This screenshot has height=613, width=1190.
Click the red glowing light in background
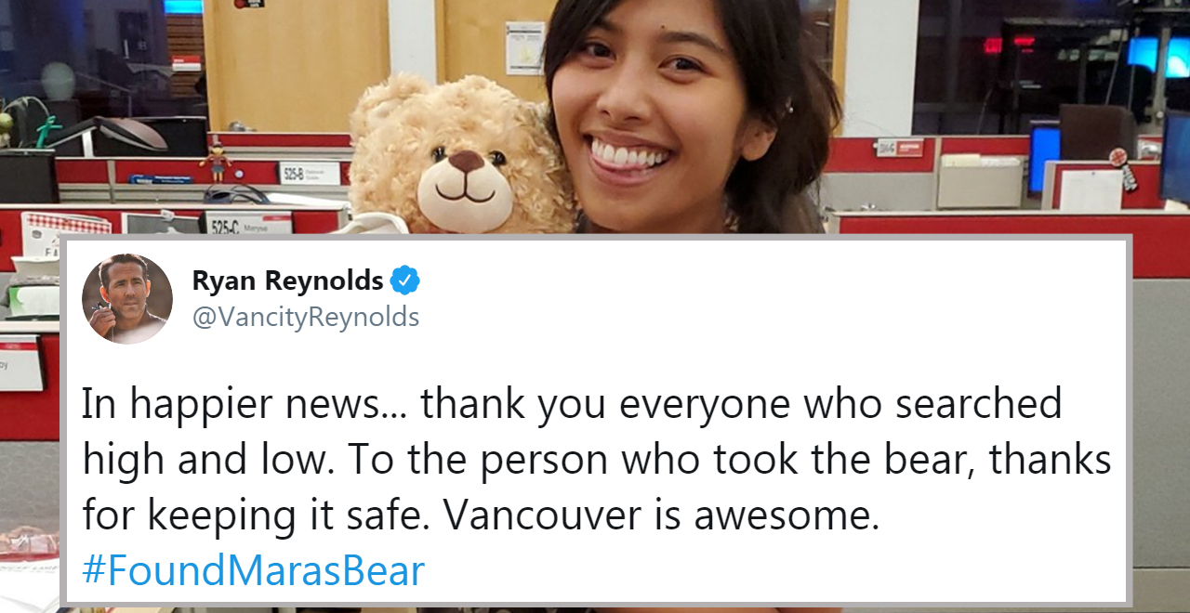tap(1007, 45)
